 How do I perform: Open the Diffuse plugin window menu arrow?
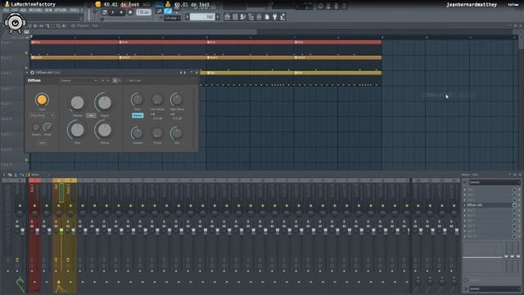click(x=27, y=73)
